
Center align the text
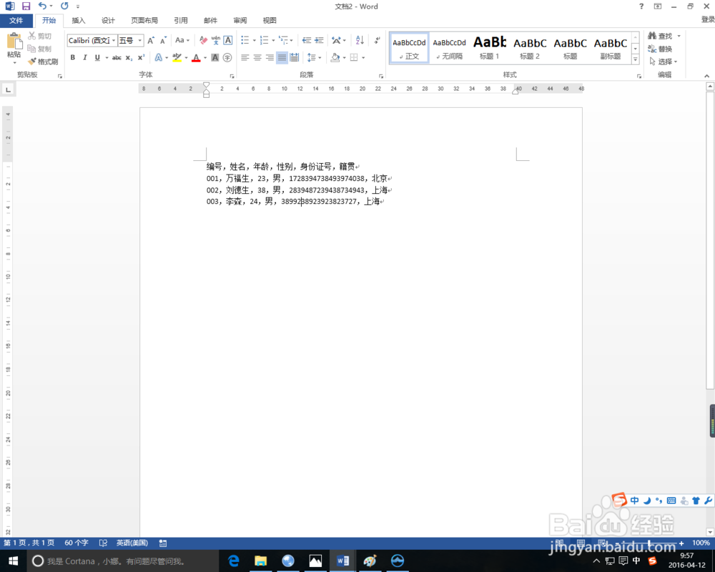(x=257, y=57)
